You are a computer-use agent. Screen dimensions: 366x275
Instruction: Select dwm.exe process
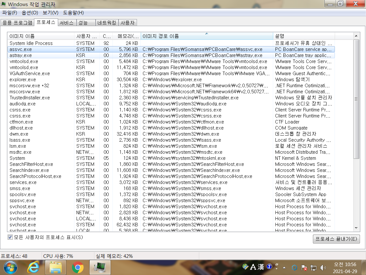point(171,134)
